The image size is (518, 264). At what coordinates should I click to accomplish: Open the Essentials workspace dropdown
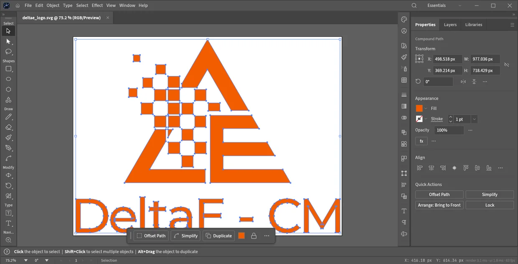[444, 5]
